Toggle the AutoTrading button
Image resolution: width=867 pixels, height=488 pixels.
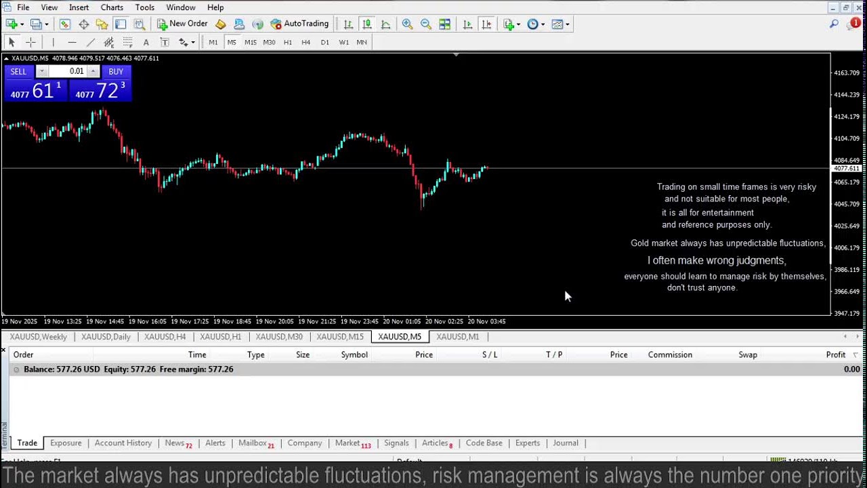pyautogui.click(x=299, y=24)
